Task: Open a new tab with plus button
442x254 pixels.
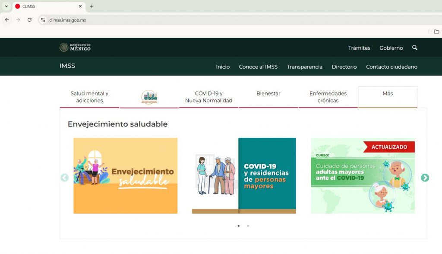Action: point(92,6)
